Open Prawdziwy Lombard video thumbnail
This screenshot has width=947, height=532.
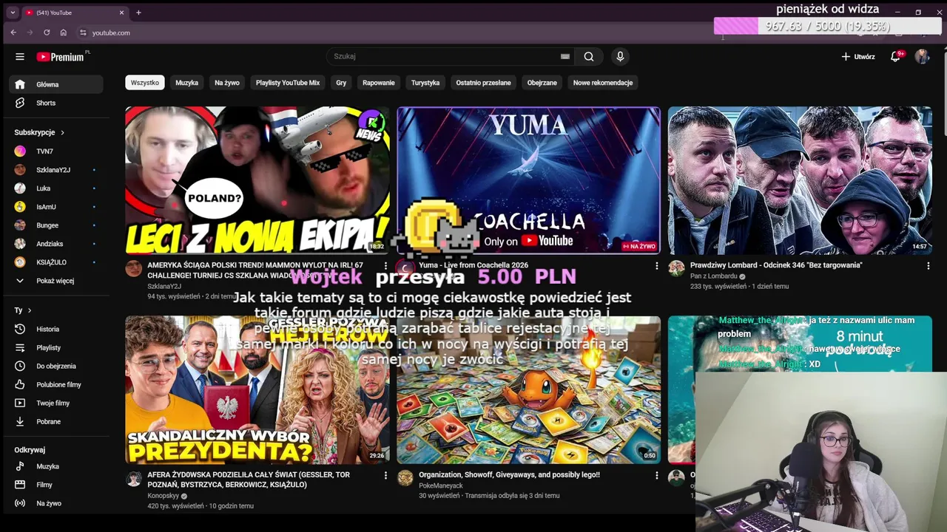click(x=800, y=180)
